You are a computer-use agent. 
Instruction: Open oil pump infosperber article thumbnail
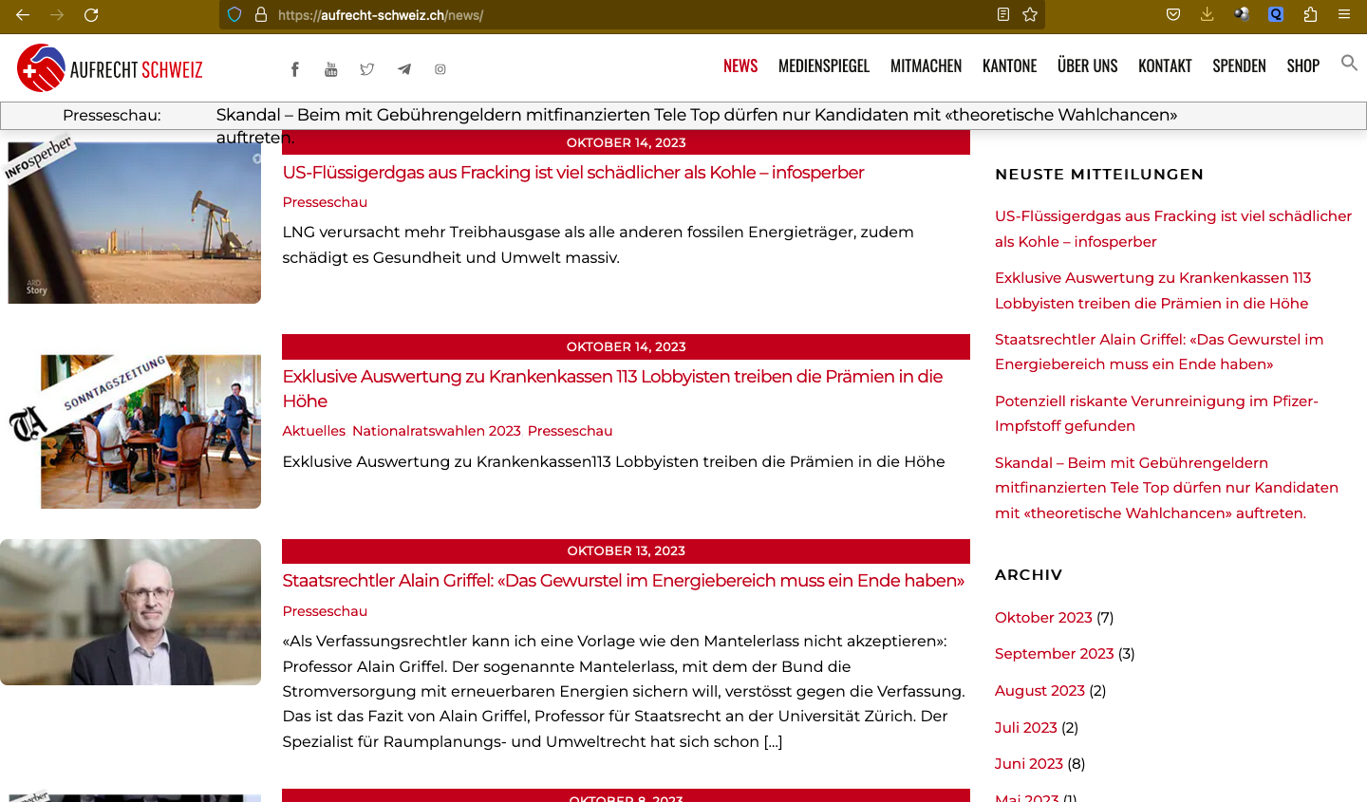click(x=131, y=221)
